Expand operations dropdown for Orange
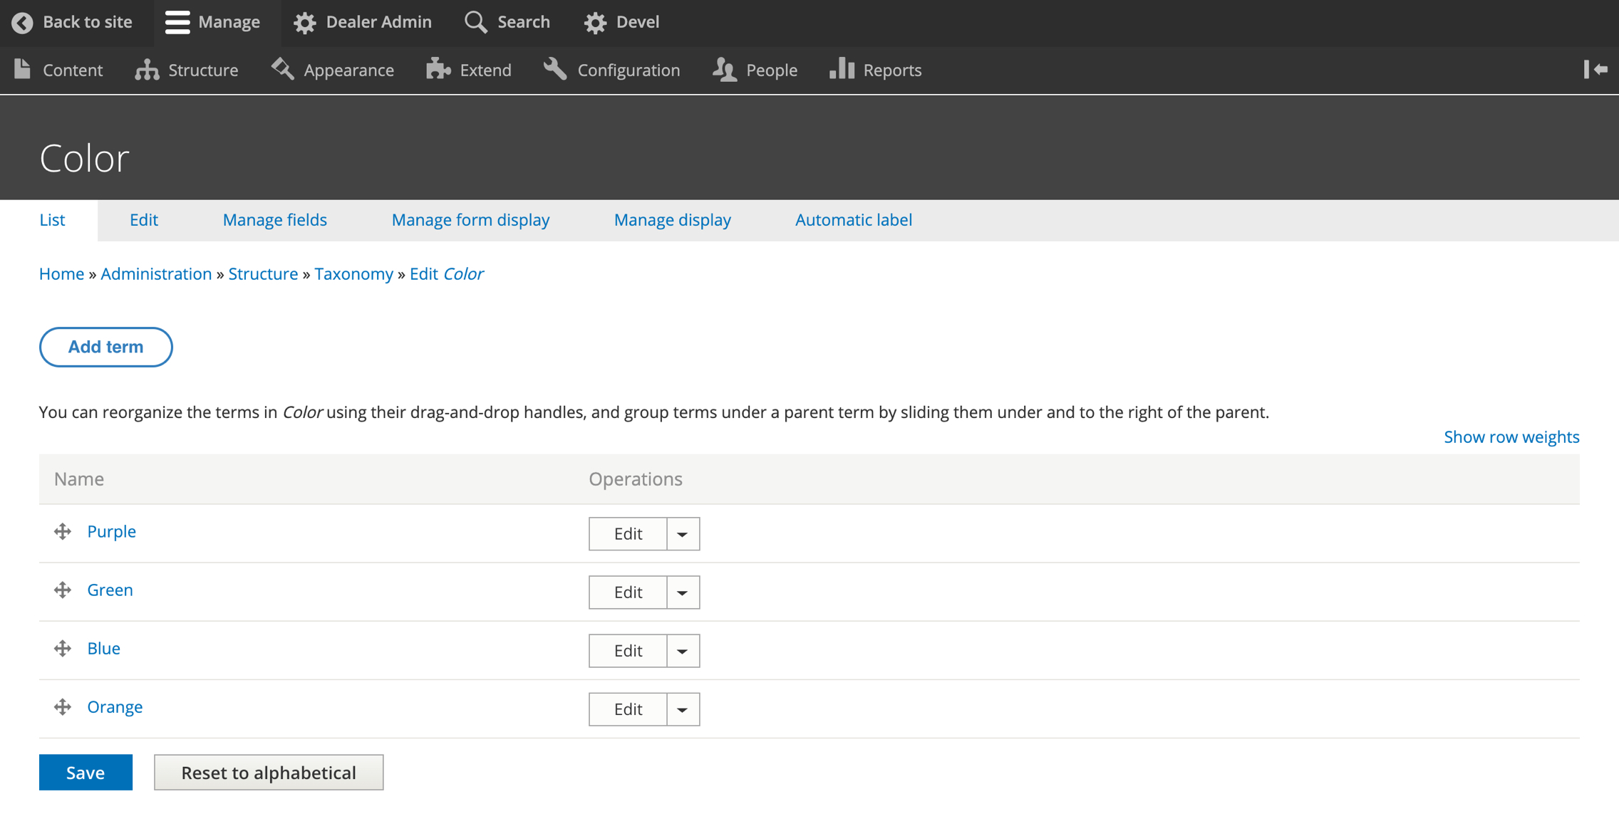1619x826 pixels. 683,709
